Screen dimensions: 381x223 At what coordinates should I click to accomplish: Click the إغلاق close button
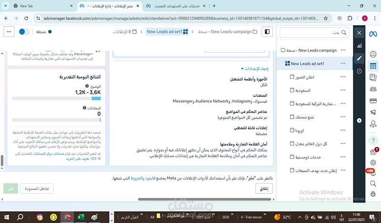[x=264, y=189]
